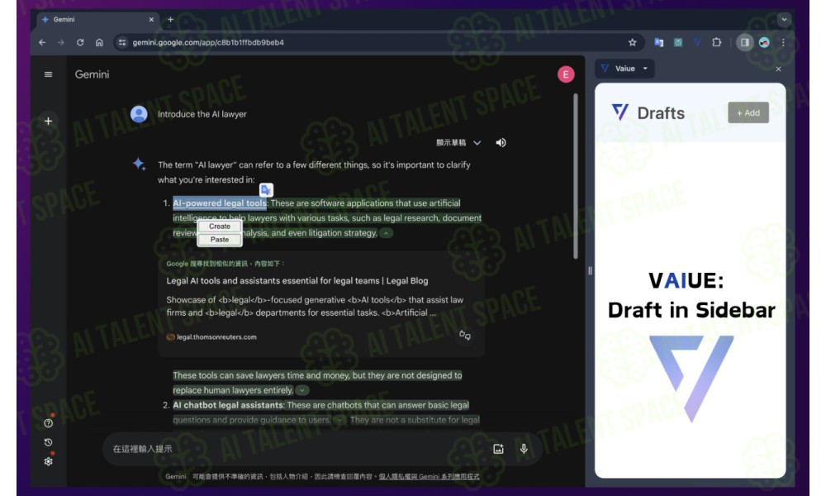
Task: Open the Gemini hamburger main menu
Action: [x=48, y=74]
